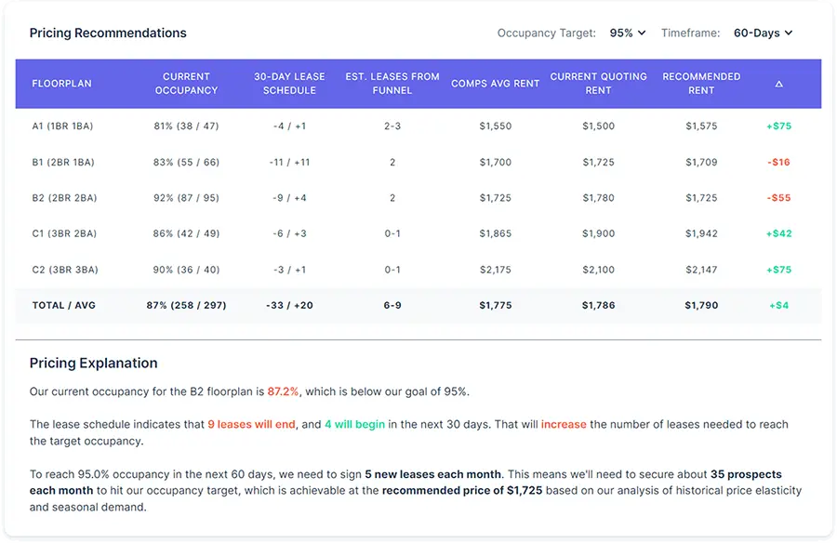
Task: Sort by Recommended Rent column
Action: point(701,84)
